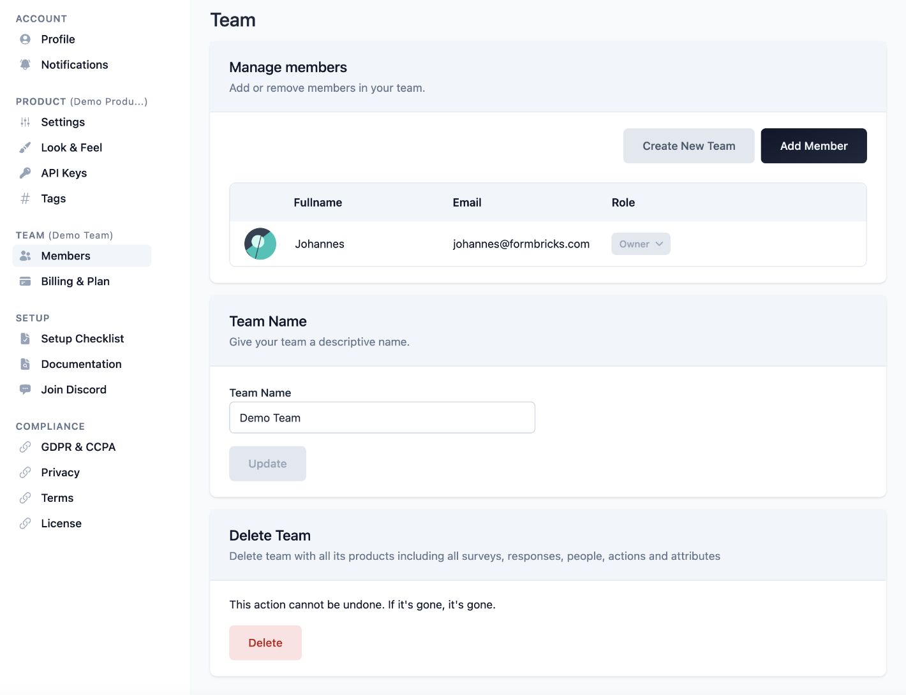
Task: Navigate to GDPR & CCPA compliance
Action: tap(78, 447)
